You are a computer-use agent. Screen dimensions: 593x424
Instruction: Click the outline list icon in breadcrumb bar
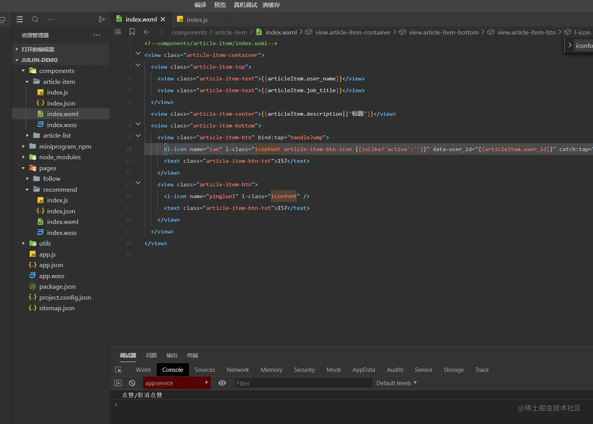coord(117,32)
